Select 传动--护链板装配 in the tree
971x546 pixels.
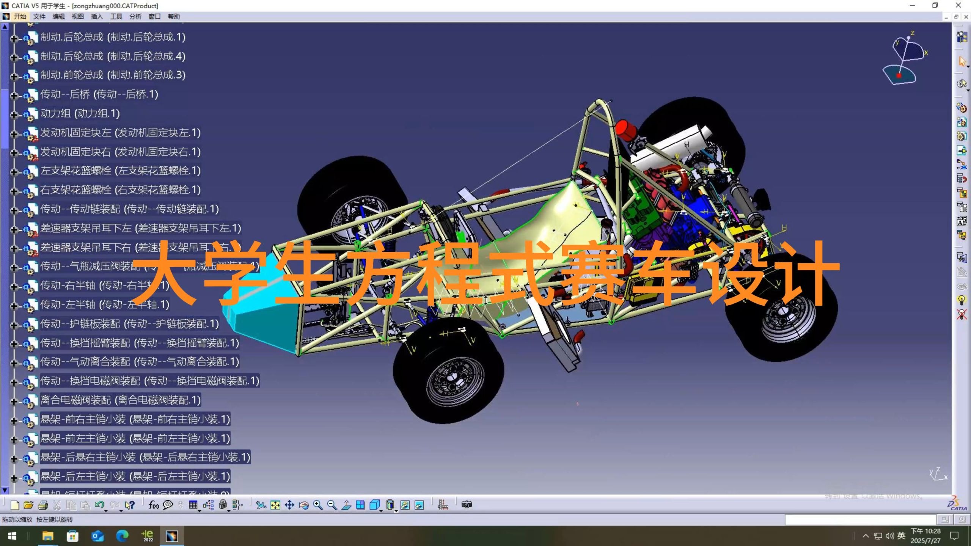point(129,323)
